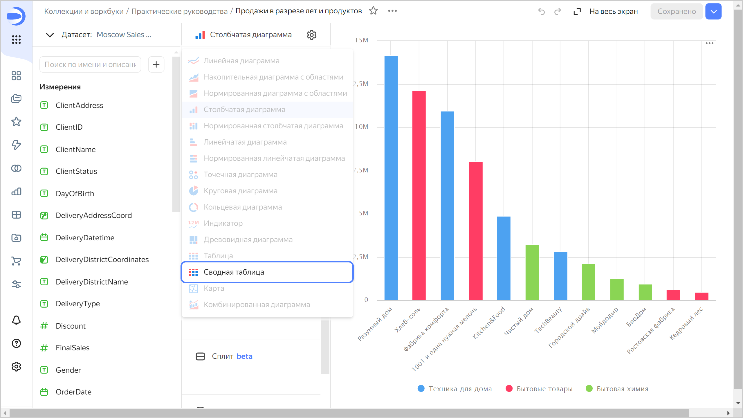The image size is (743, 418).
Task: Open save options blue dropdown arrow
Action: point(713,12)
